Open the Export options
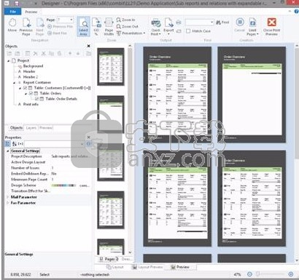299x280 pixels. point(168,26)
